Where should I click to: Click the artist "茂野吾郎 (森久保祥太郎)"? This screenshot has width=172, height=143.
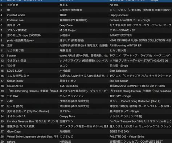point(74,101)
